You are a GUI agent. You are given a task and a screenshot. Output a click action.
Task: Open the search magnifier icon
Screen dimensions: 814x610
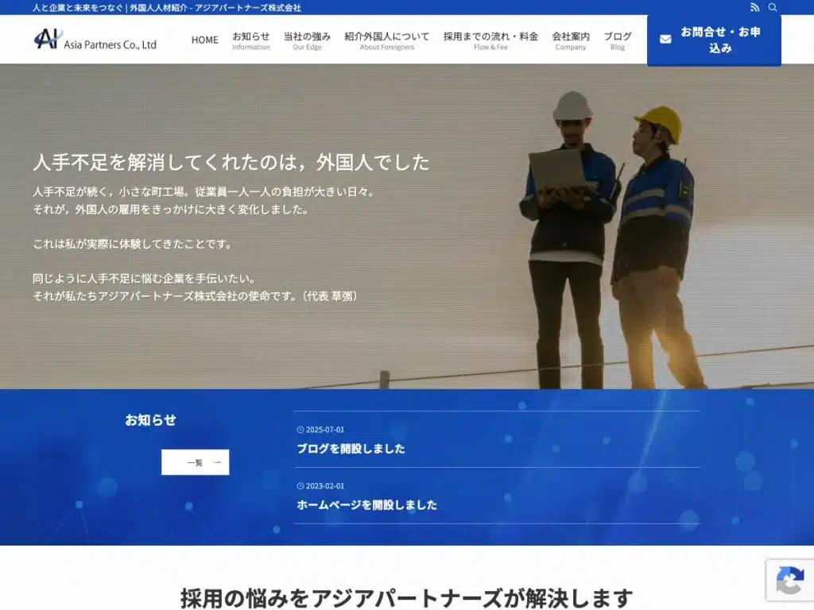(x=773, y=7)
